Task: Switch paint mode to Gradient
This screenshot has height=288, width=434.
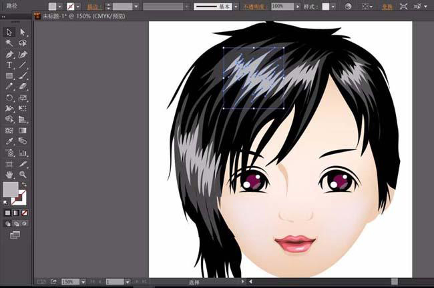Action: pyautogui.click(x=15, y=213)
